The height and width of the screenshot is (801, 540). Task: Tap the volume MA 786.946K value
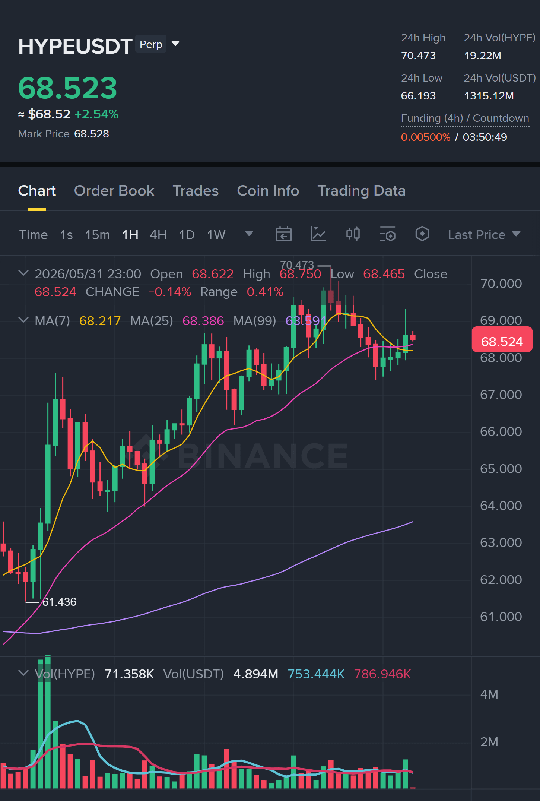point(382,674)
